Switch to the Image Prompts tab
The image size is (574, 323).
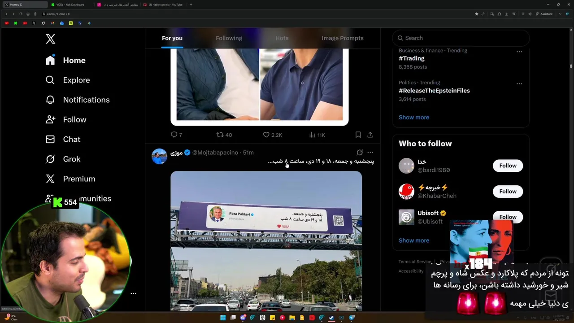pyautogui.click(x=343, y=38)
